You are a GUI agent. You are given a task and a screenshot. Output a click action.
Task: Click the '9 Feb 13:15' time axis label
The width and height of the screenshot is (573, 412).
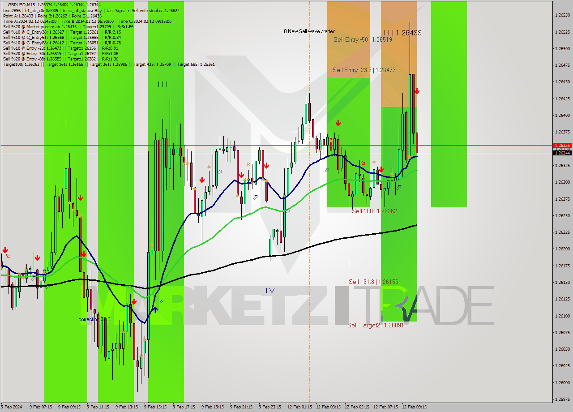(x=127, y=407)
